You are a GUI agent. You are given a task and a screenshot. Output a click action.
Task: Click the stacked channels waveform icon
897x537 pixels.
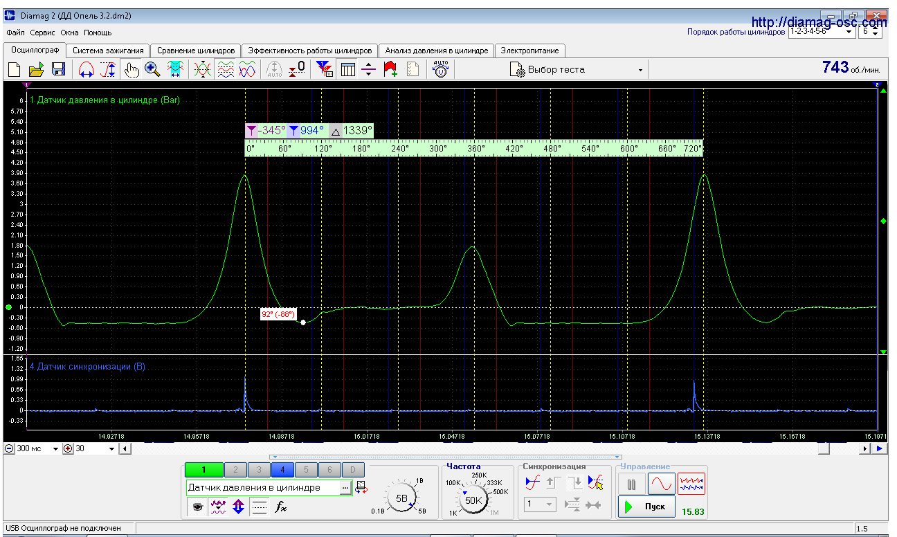[226, 69]
